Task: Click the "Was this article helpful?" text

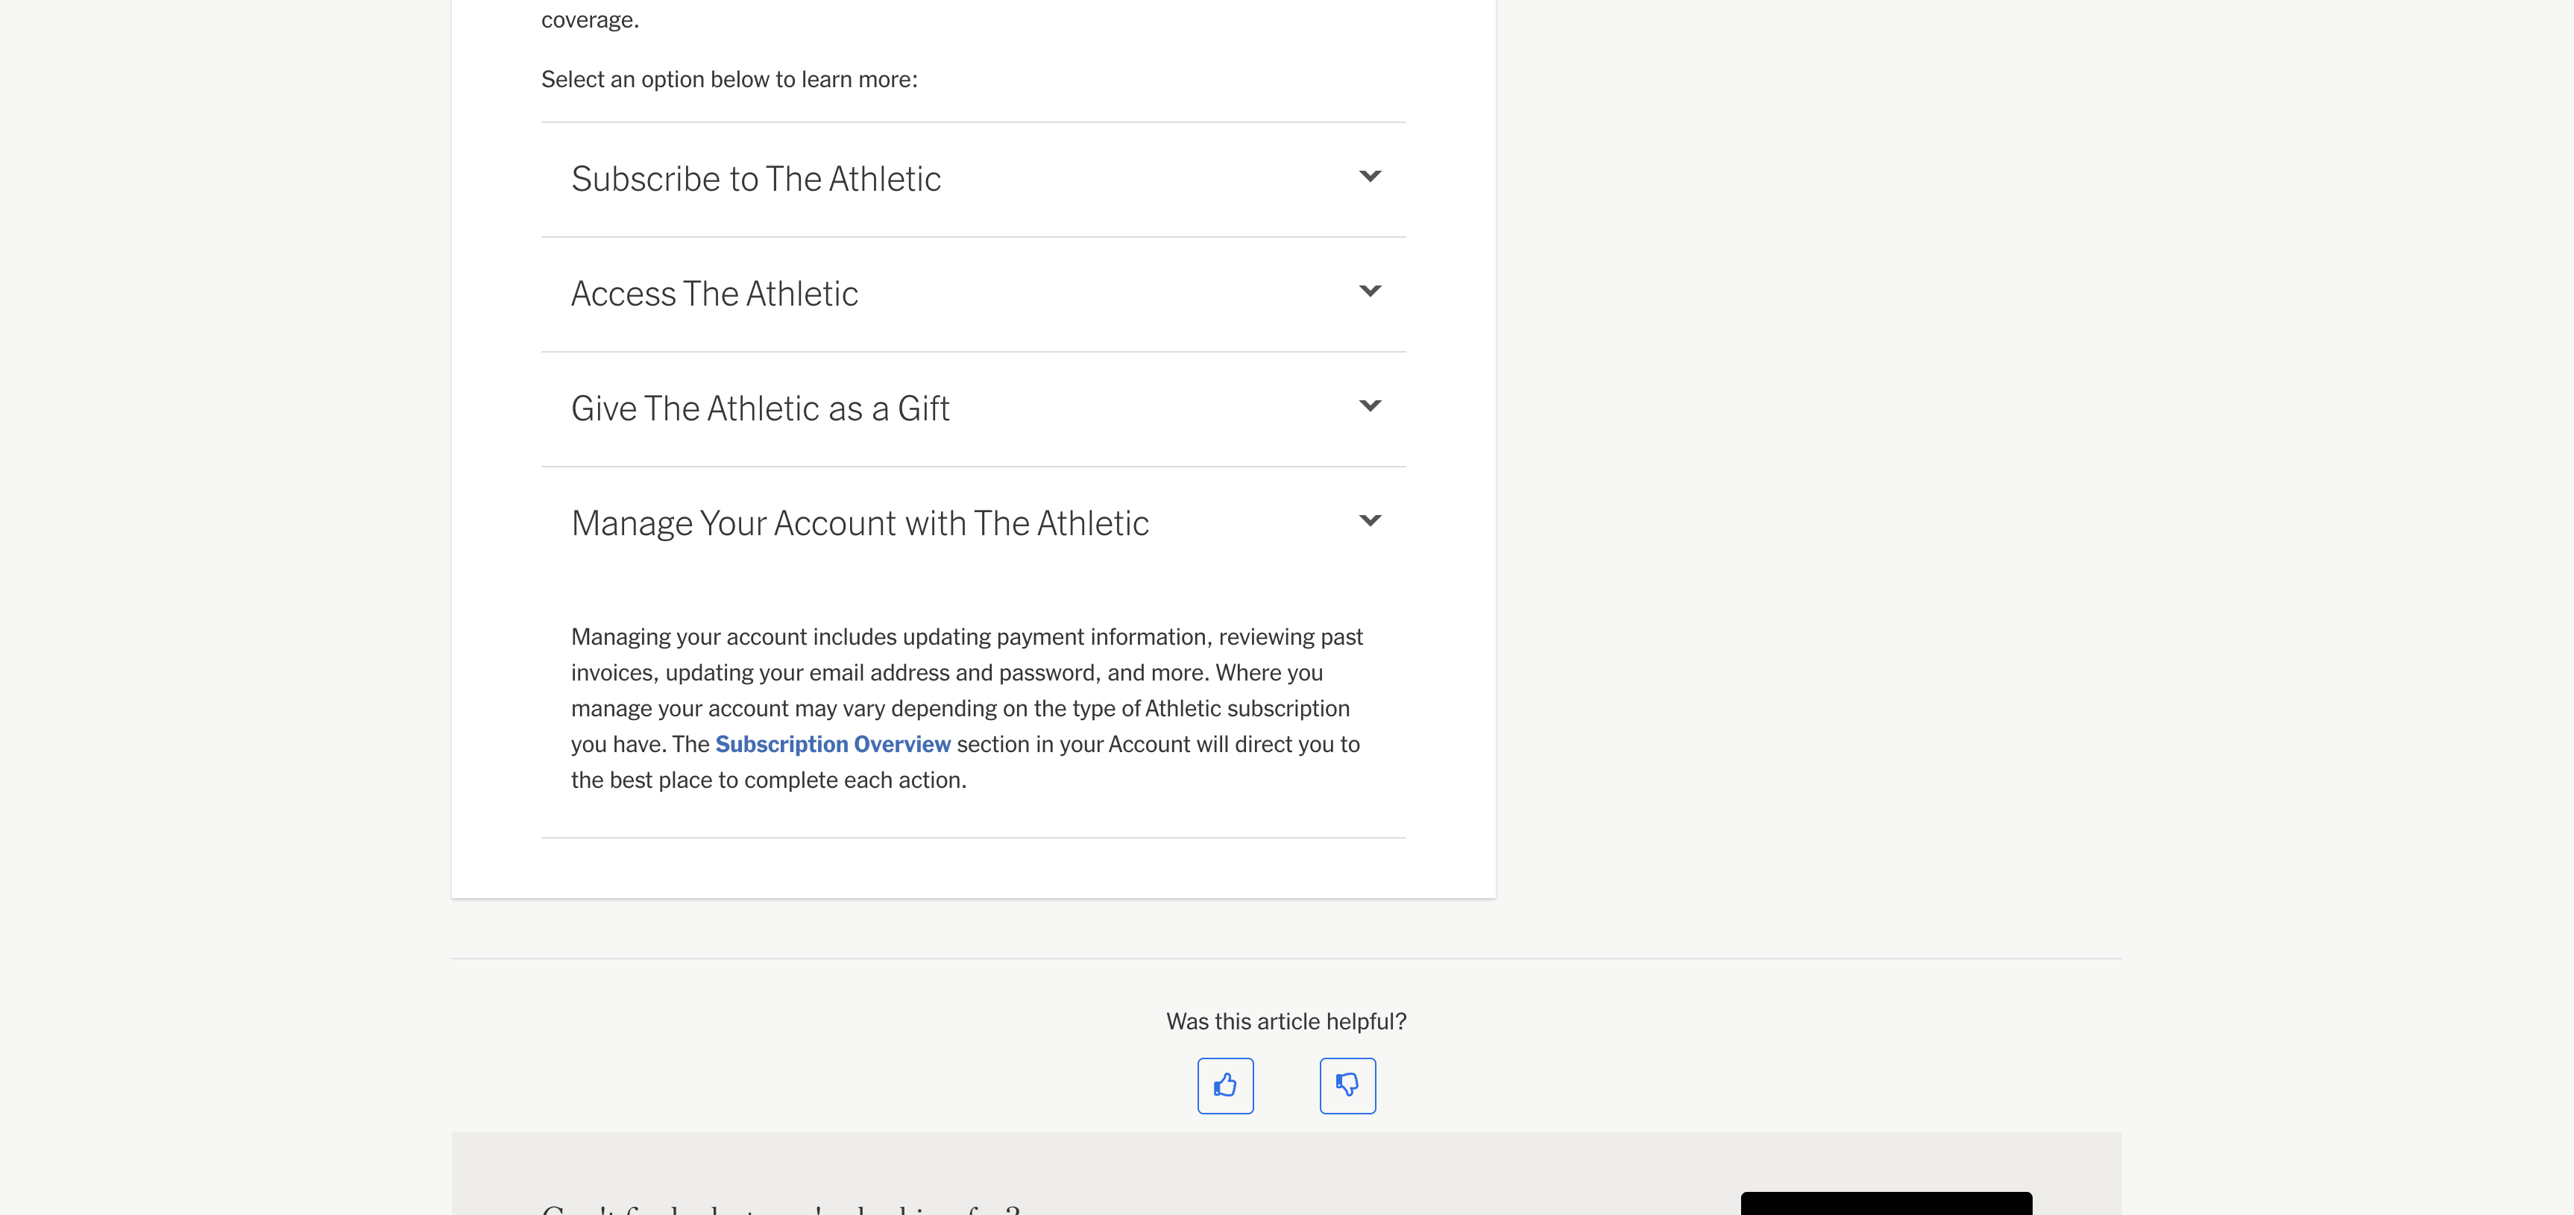Action: (1286, 1021)
